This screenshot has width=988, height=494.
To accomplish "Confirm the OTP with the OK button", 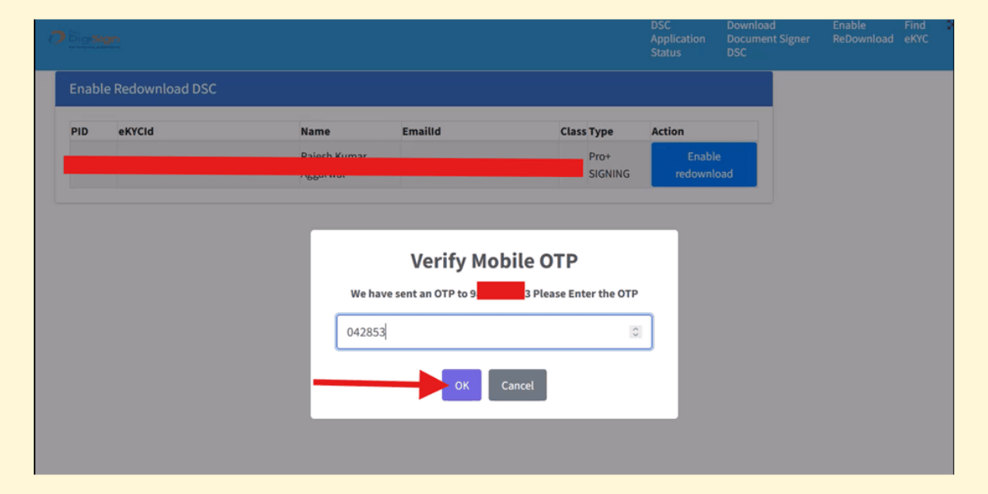I will [461, 385].
